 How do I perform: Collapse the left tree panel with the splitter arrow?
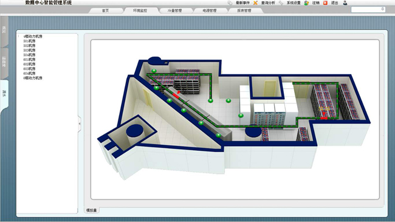[80, 123]
